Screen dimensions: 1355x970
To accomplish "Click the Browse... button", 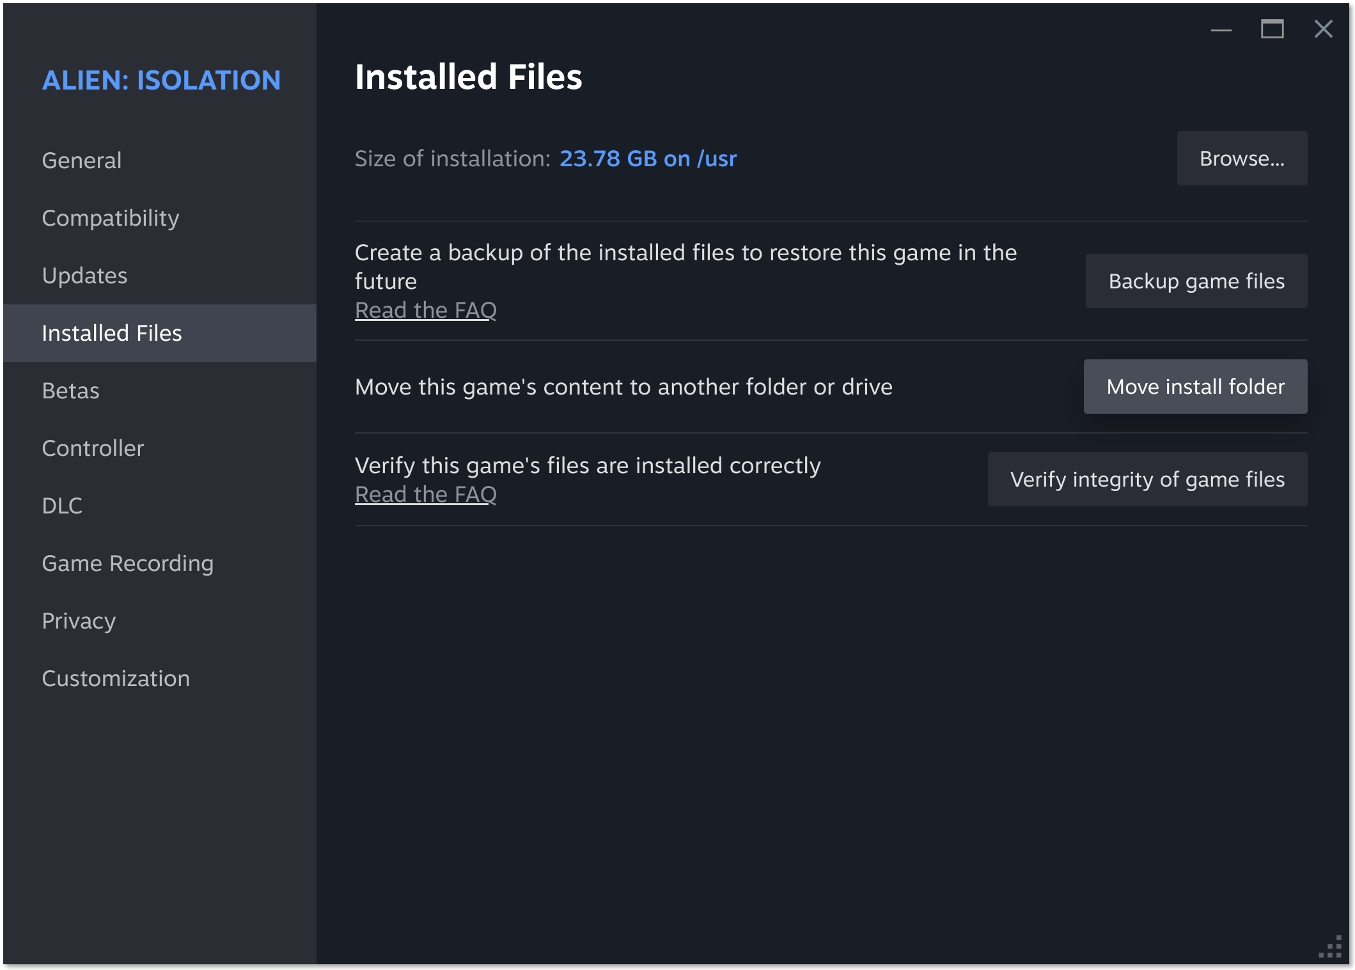I will click(x=1242, y=159).
